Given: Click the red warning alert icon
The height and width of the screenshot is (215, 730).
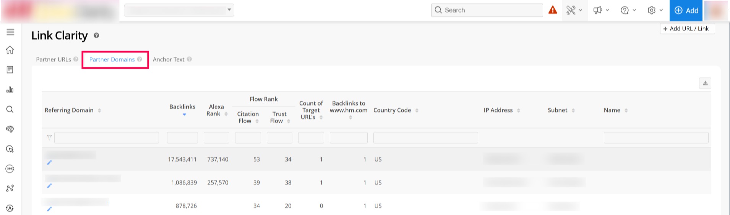Looking at the screenshot, I should [x=553, y=10].
